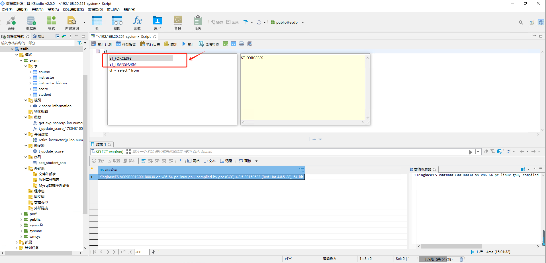546x263 pixels.
Task: Open the 数据库(D) menu
Action: [x=95, y=9]
